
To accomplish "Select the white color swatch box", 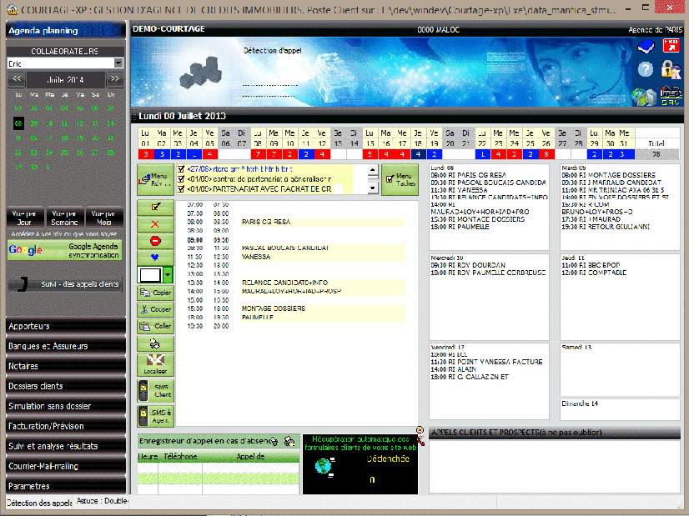I will (149, 274).
